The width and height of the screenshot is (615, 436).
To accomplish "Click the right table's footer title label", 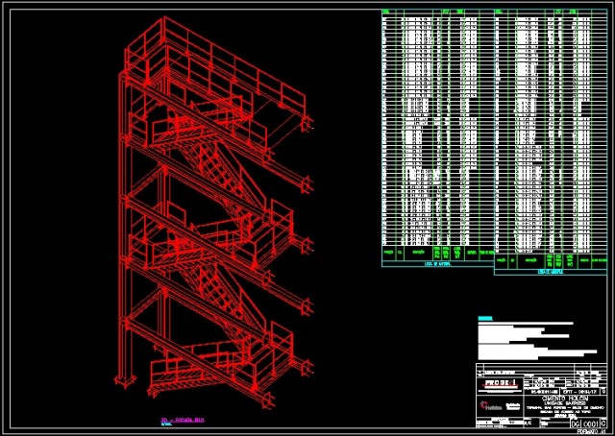I will click(551, 272).
